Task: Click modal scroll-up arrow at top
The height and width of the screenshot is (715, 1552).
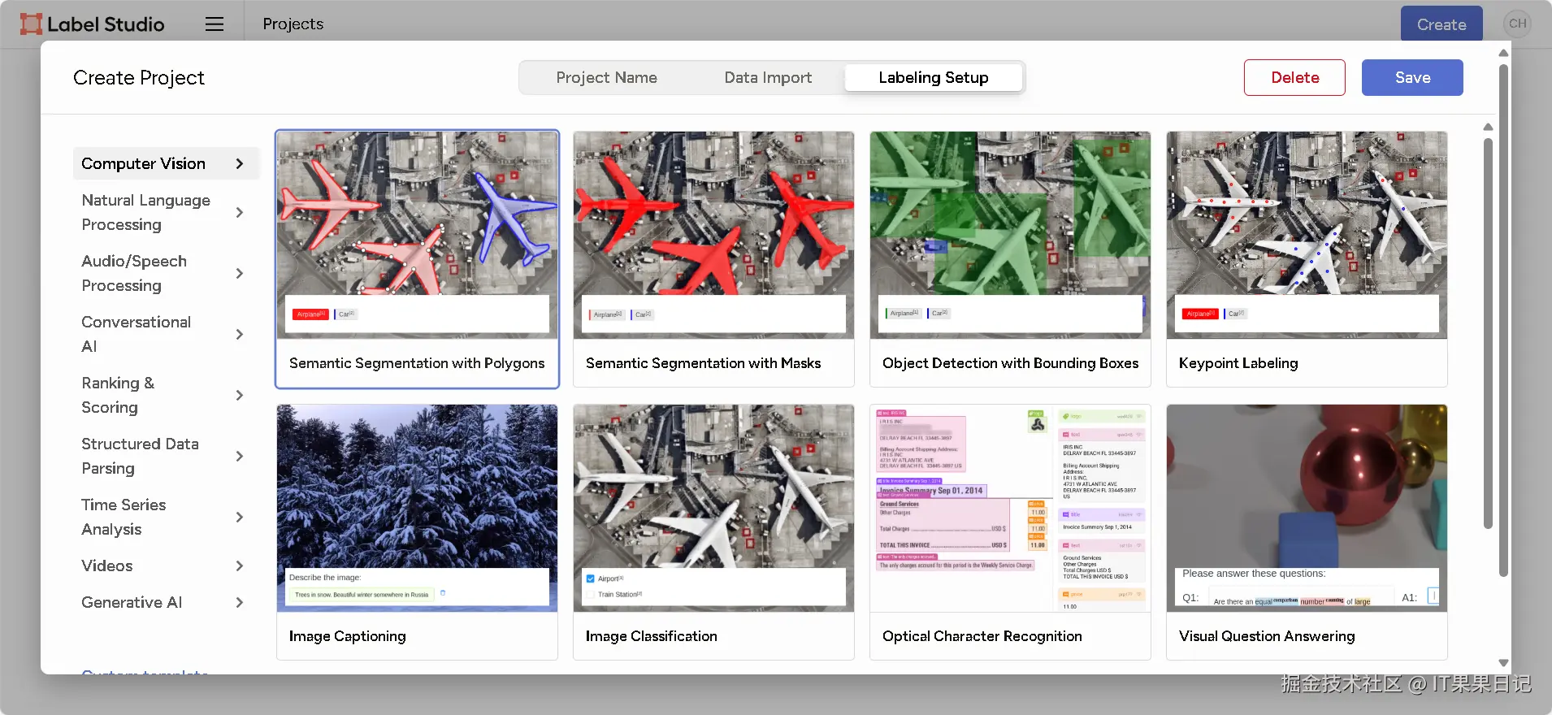Action: pyautogui.click(x=1503, y=53)
